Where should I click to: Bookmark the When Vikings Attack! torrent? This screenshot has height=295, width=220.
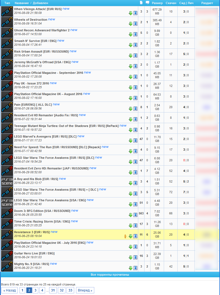point(135,13)
